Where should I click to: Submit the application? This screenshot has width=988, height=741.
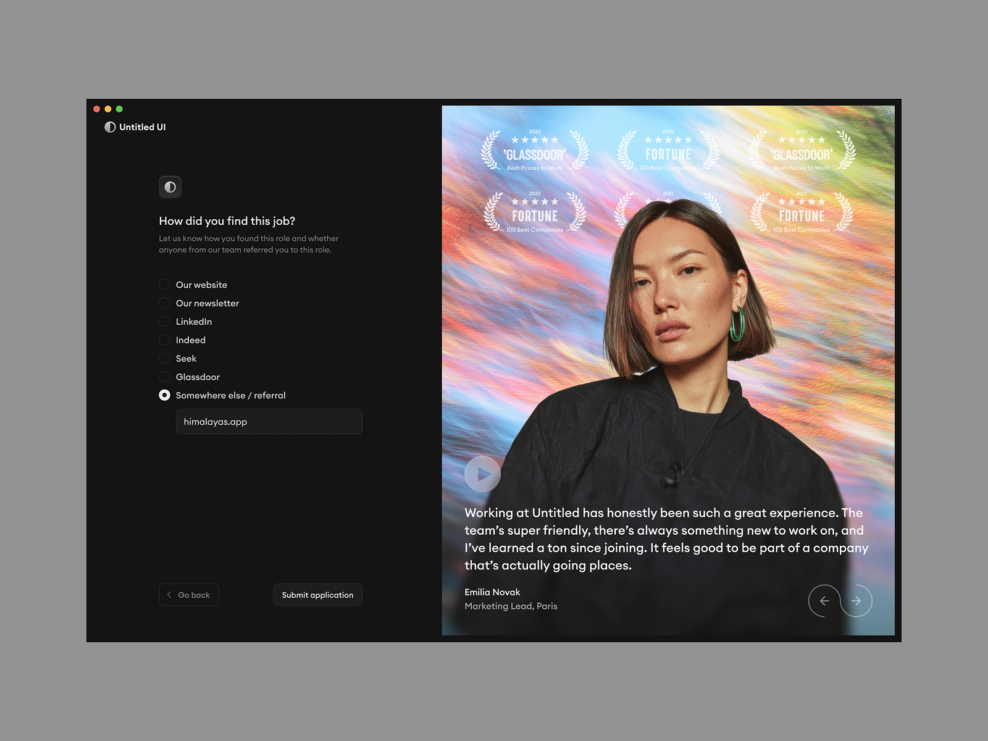pos(317,595)
